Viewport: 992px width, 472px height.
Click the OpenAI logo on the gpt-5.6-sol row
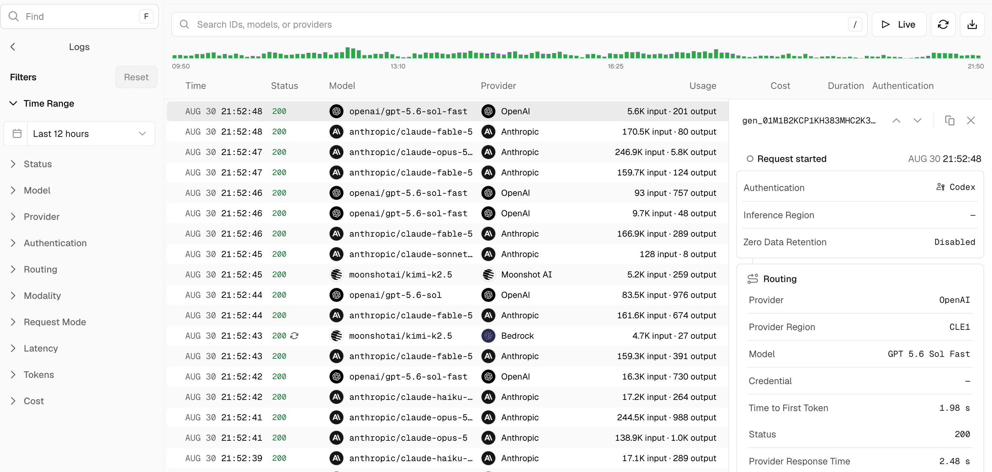click(x=336, y=295)
